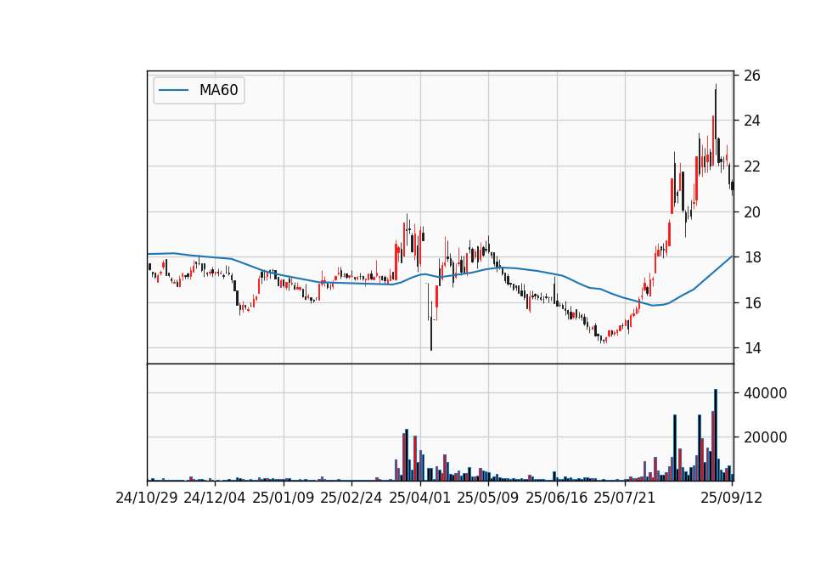Click the 25/06/16 date label
Viewport: 815px width, 586px height.
pyautogui.click(x=557, y=498)
